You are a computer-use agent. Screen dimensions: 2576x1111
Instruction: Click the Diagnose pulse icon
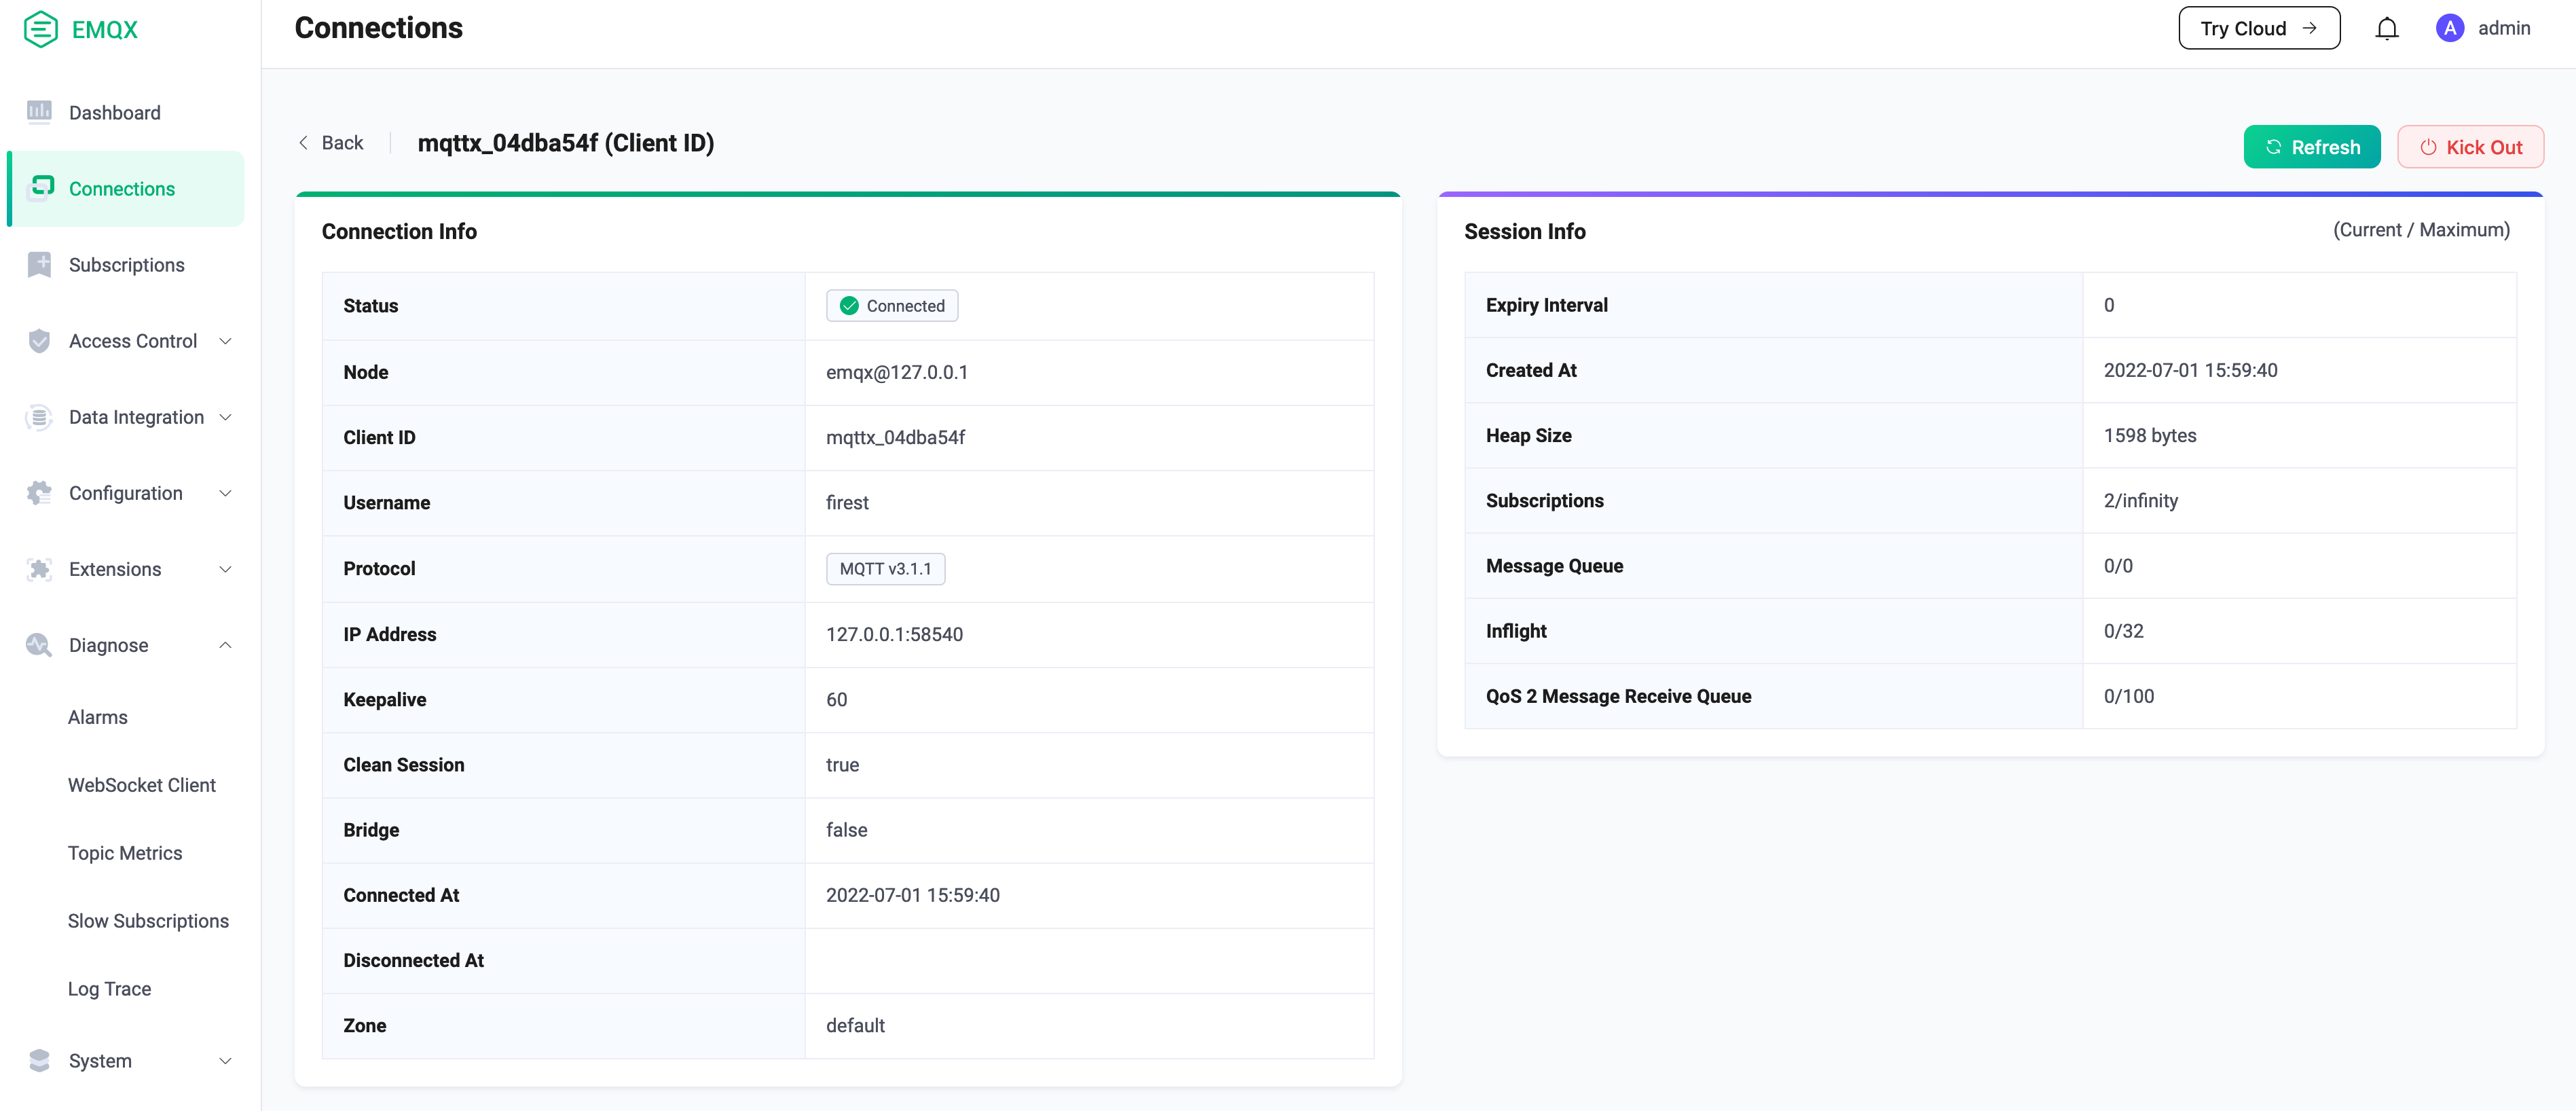click(x=39, y=645)
